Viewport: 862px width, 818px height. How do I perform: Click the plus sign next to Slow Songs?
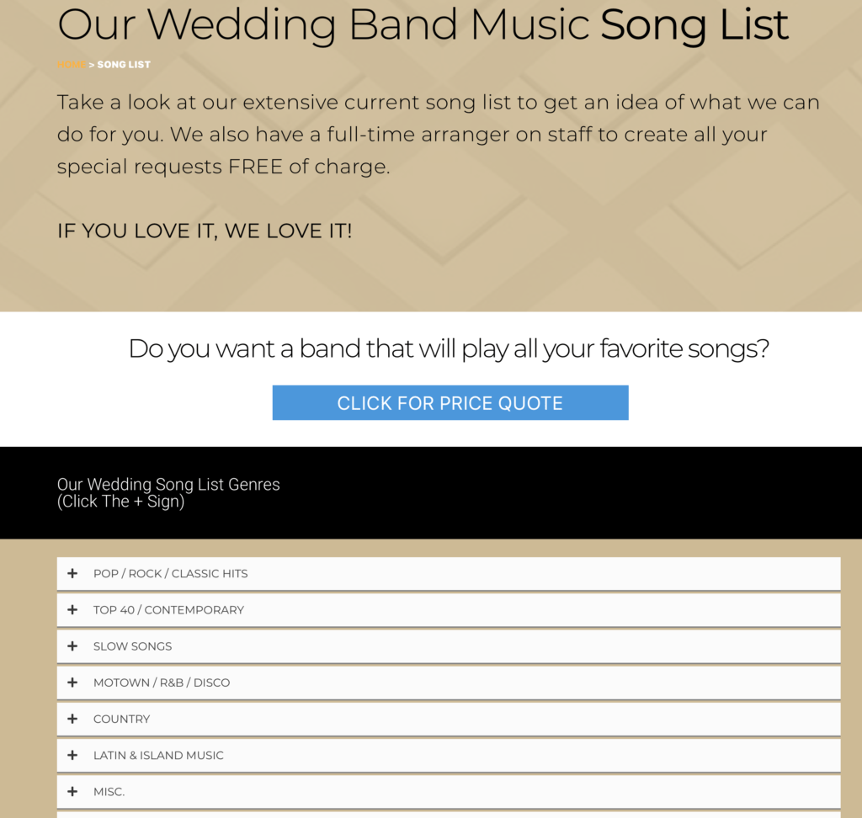pos(72,646)
